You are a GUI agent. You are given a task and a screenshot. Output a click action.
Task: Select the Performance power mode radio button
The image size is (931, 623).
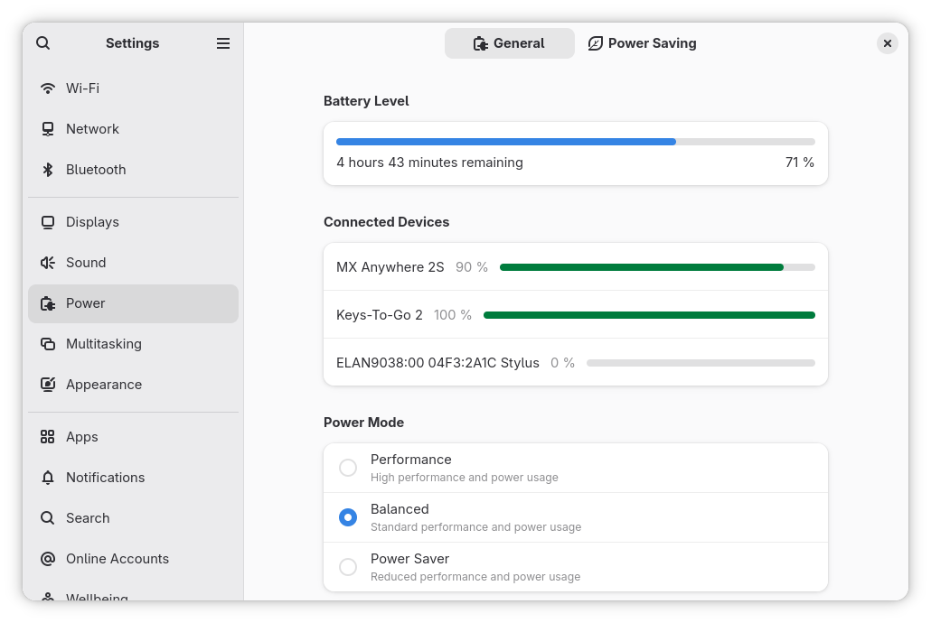(348, 468)
